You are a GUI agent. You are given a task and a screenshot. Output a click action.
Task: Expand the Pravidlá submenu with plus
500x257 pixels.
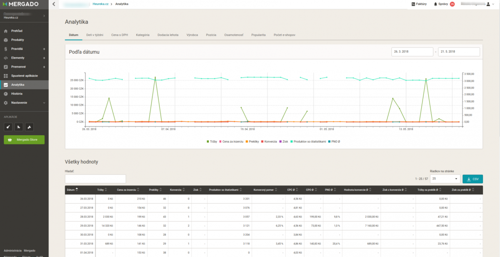(44, 49)
